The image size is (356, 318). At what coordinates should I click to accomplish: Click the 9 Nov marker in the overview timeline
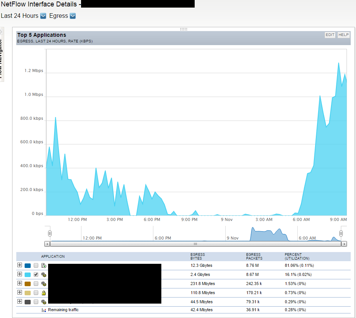233,238
